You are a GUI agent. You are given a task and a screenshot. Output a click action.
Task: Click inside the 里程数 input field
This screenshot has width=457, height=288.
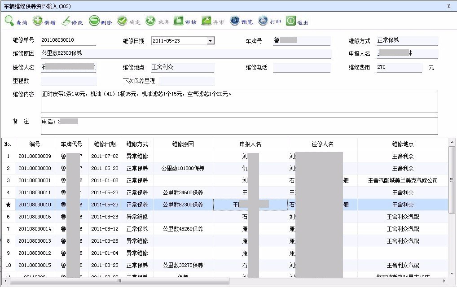(x=67, y=81)
